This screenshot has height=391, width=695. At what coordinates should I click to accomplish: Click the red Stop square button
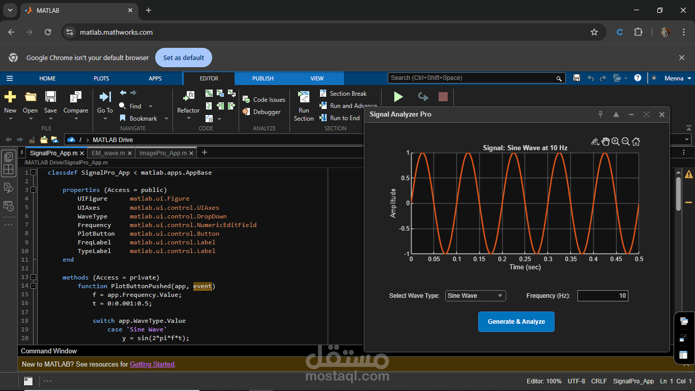(443, 97)
